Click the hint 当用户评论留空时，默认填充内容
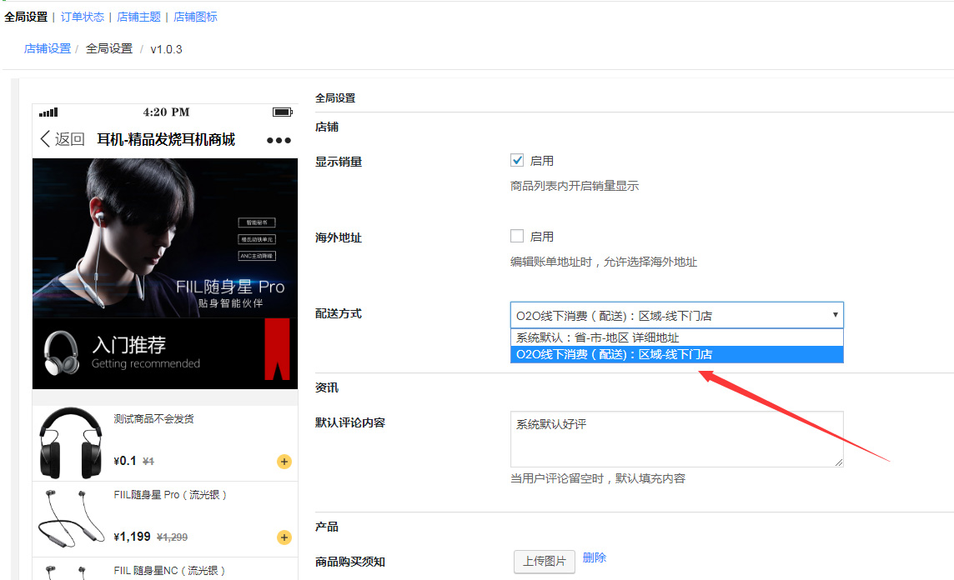 (x=597, y=478)
